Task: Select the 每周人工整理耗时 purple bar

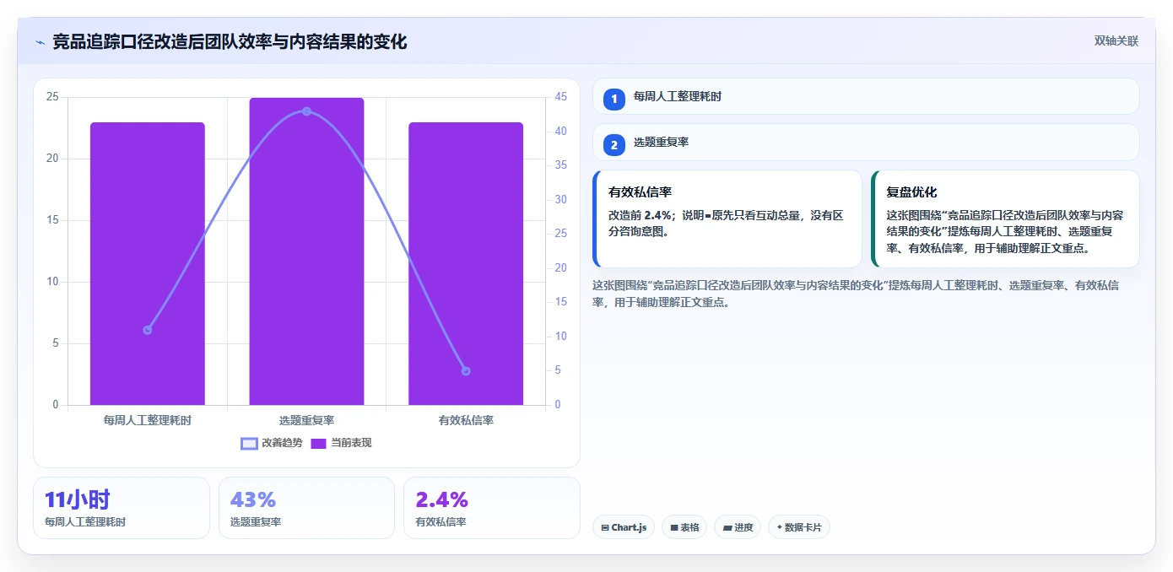Action: 148,263
